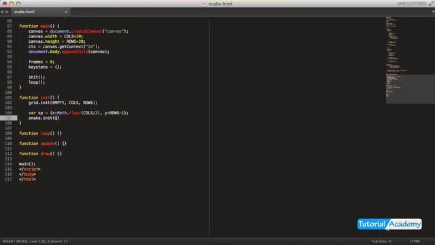Close the snake.html tab
Image resolution: width=435 pixels, height=245 pixels.
(66, 12)
